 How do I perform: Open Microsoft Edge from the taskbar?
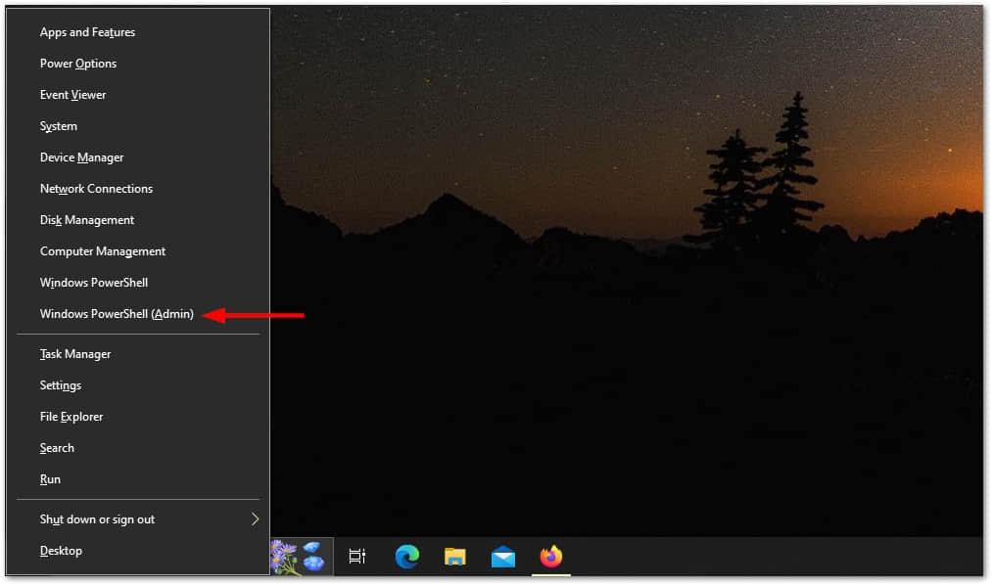pos(407,557)
